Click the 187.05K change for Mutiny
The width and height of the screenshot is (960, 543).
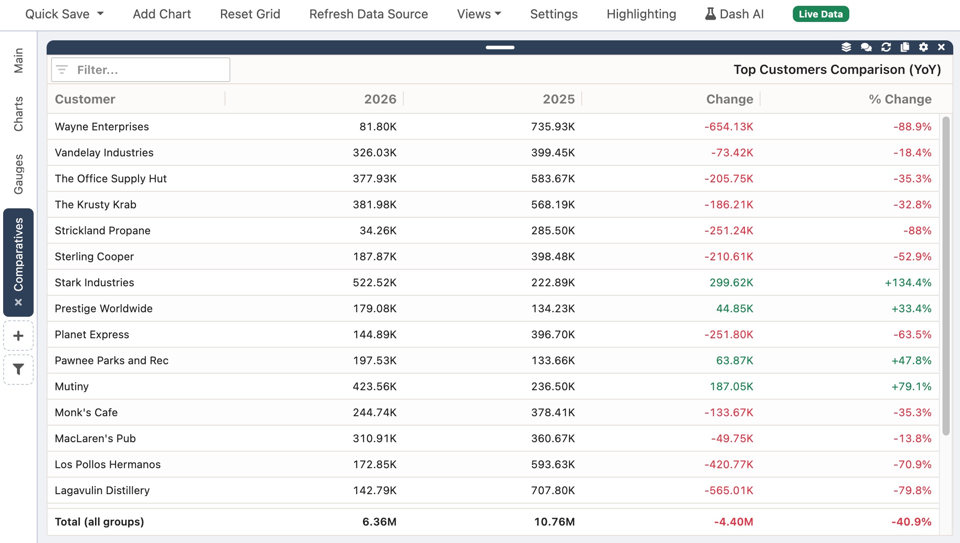[731, 387]
